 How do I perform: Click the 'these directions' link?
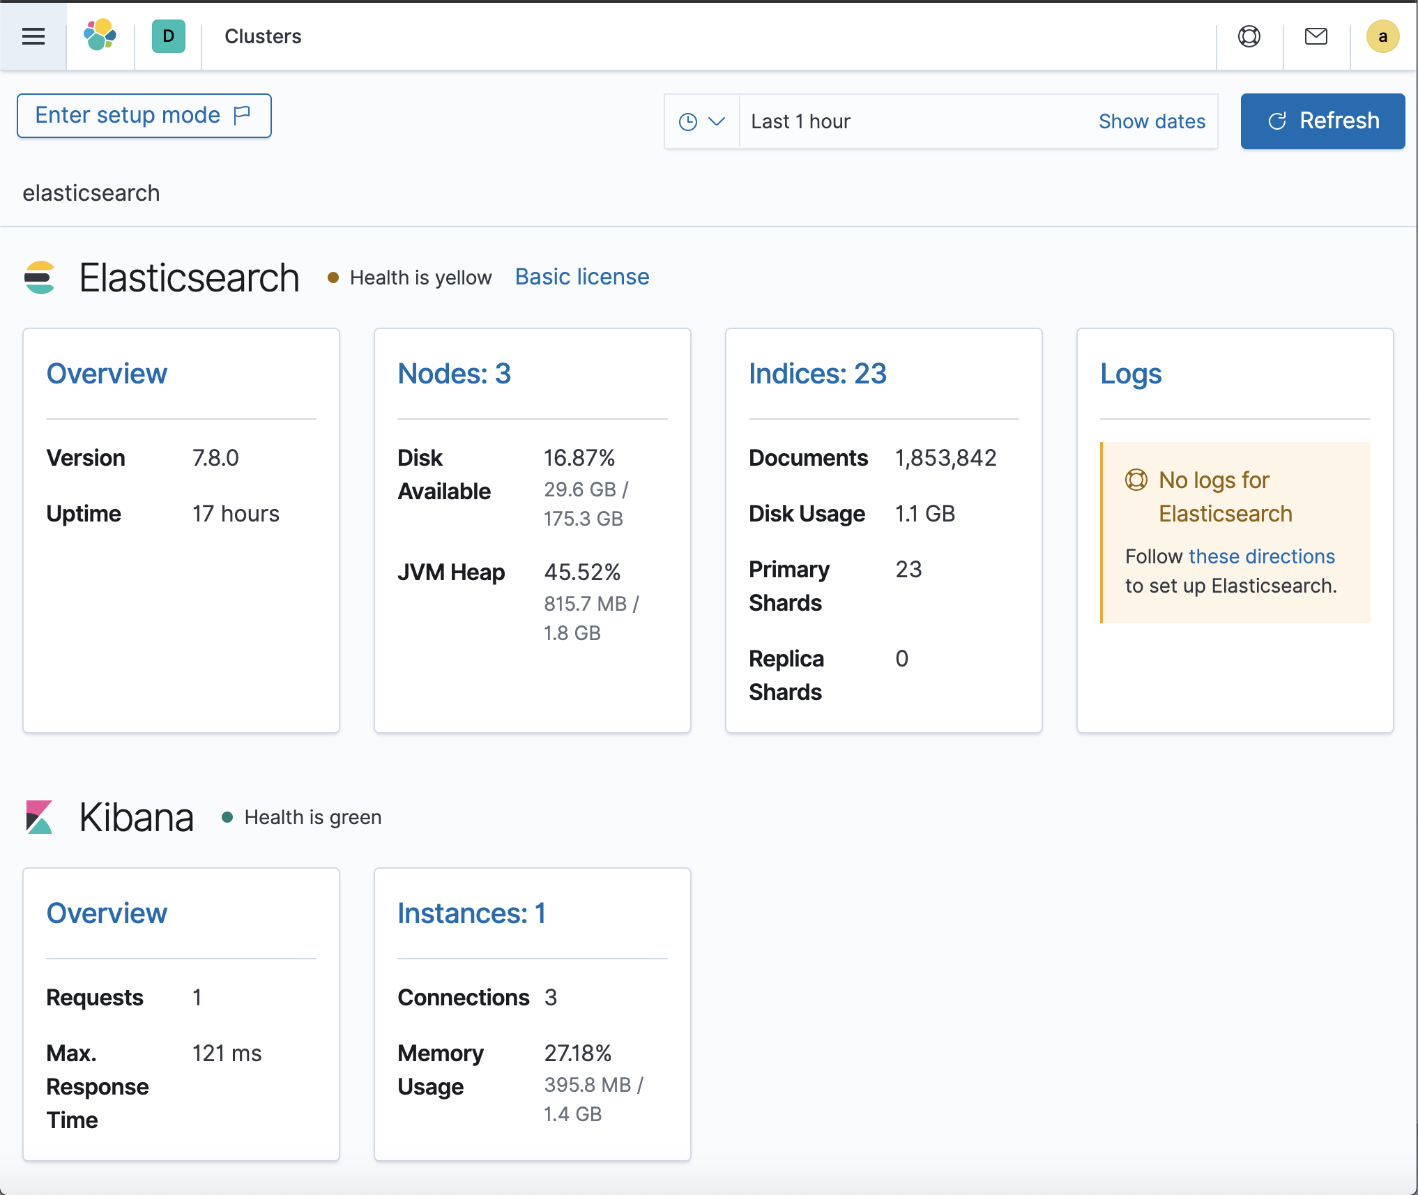pyautogui.click(x=1261, y=556)
